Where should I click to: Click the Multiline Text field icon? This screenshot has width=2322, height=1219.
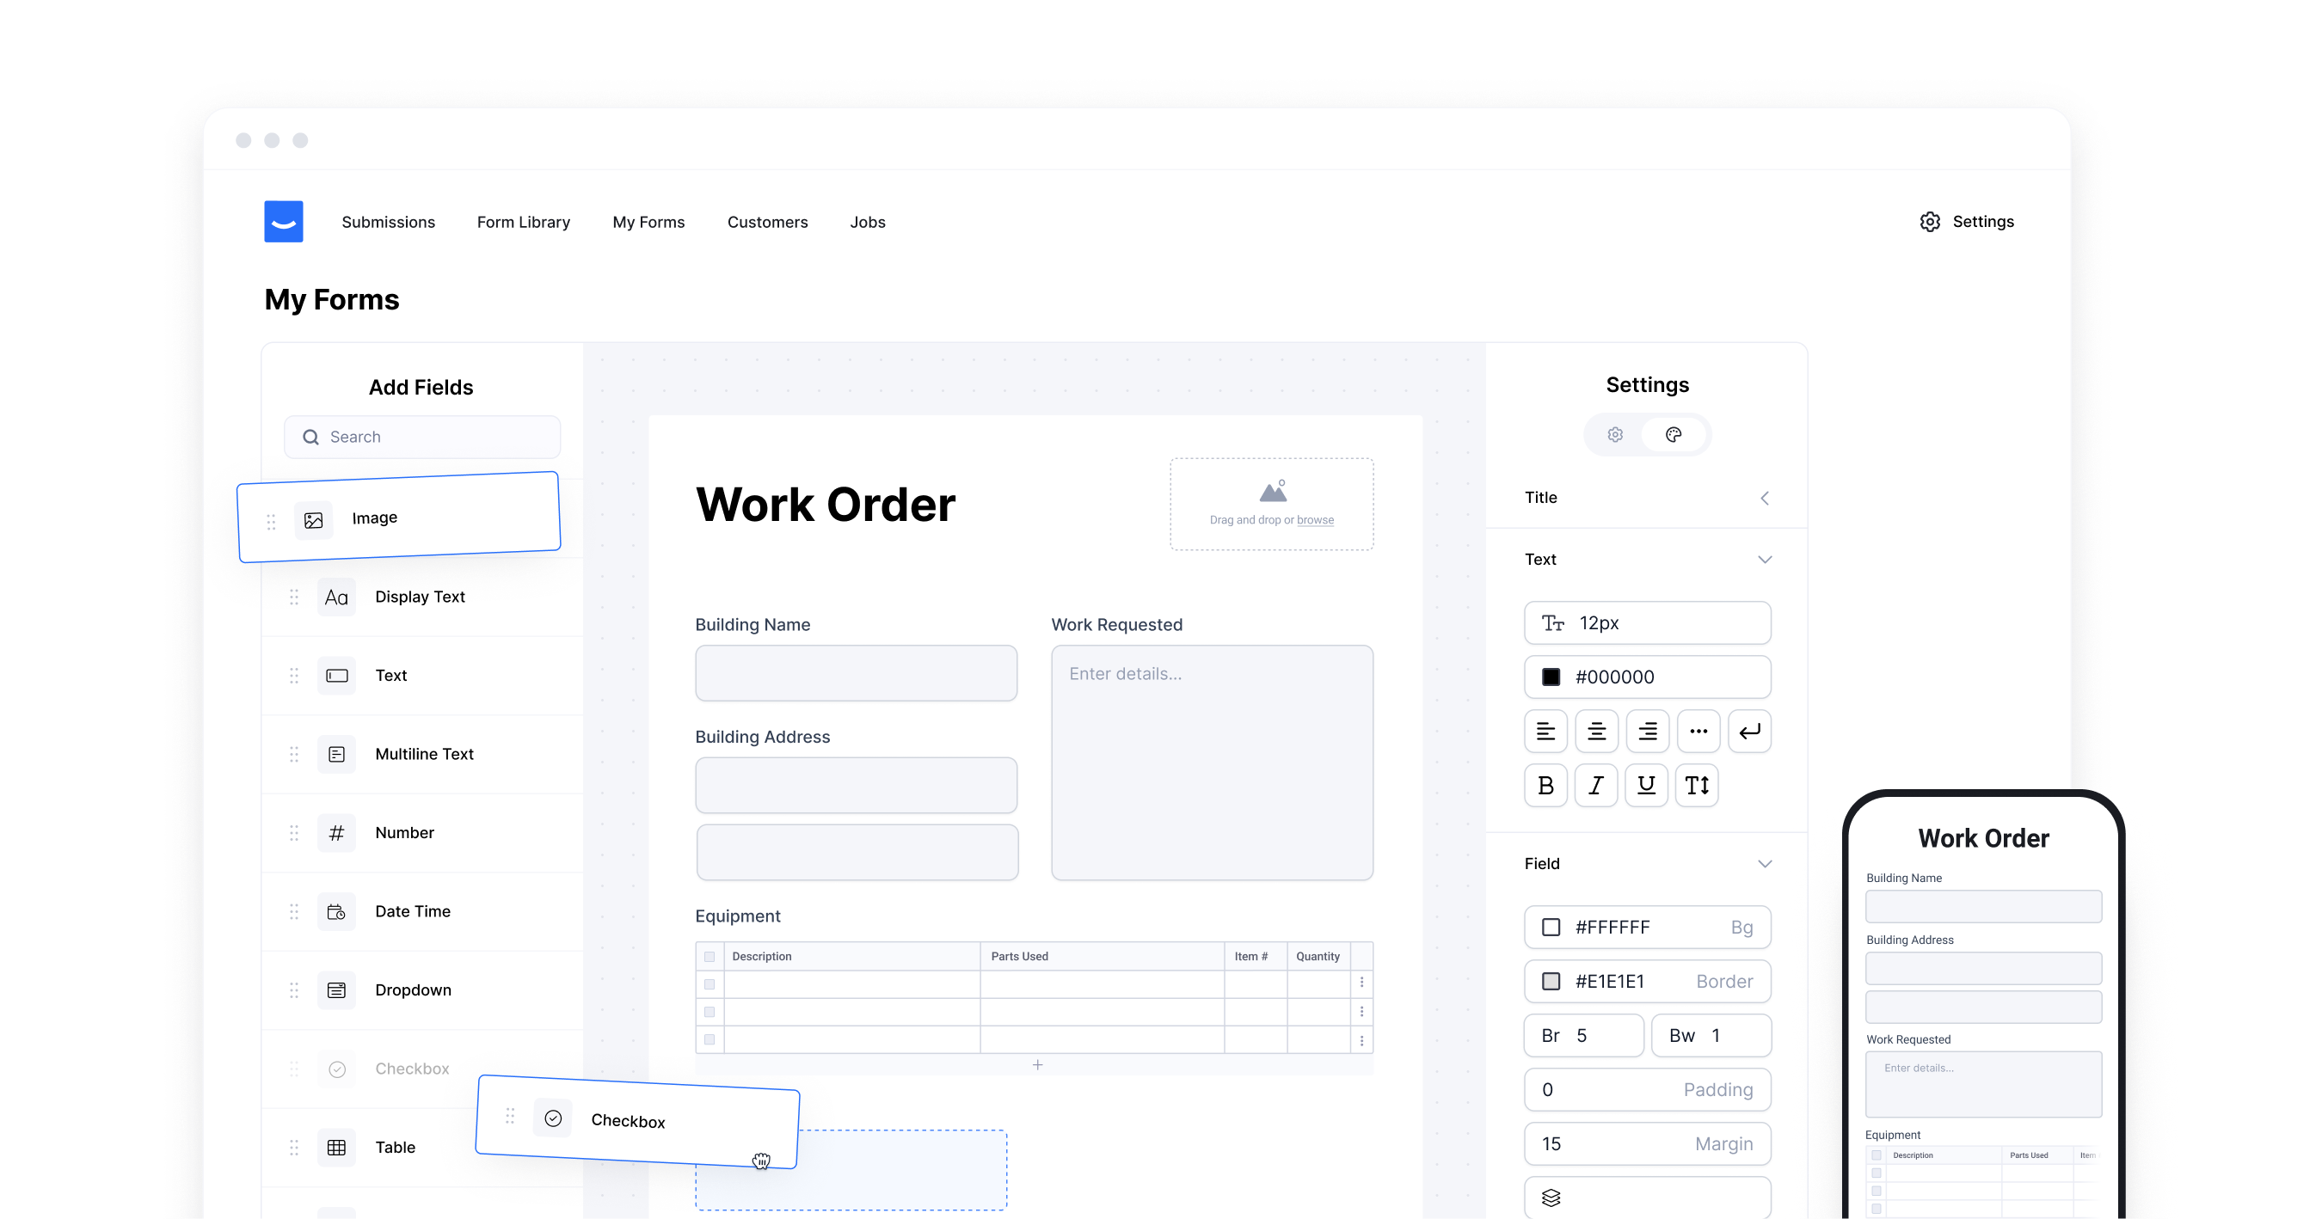tap(336, 754)
